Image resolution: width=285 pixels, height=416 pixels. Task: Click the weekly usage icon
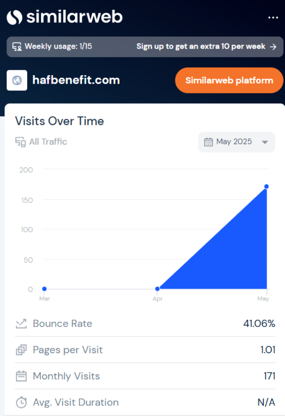(17, 47)
